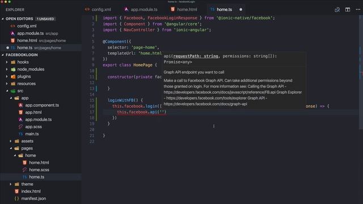Collapse the FACEBOOKLOGIN project section

tap(2, 55)
